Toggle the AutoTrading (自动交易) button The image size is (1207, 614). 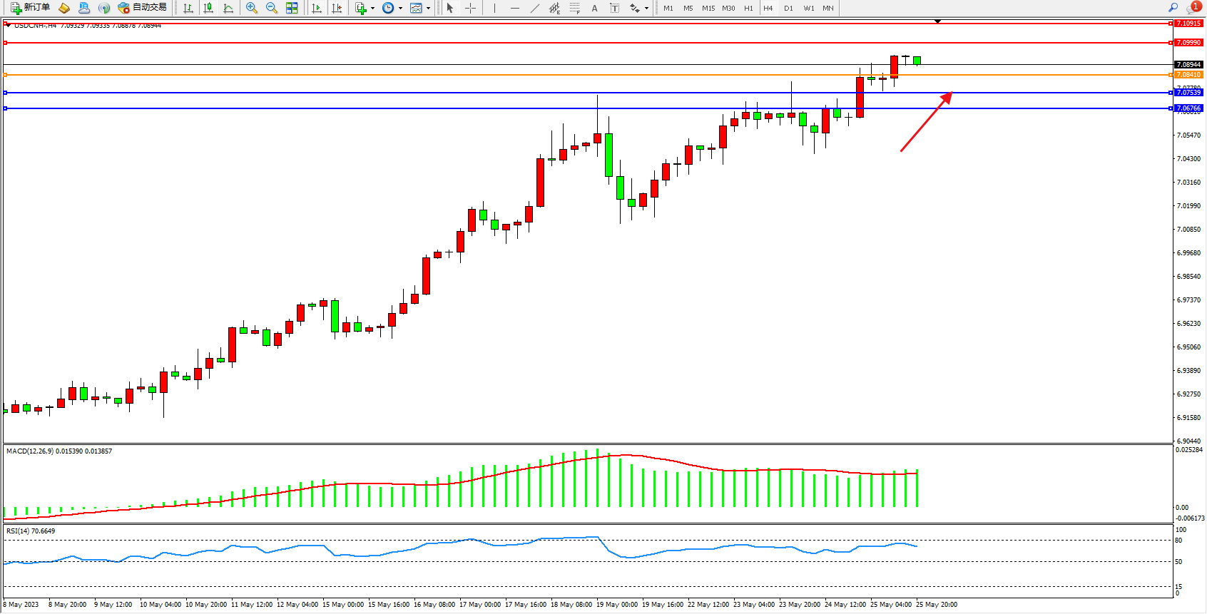tap(143, 8)
